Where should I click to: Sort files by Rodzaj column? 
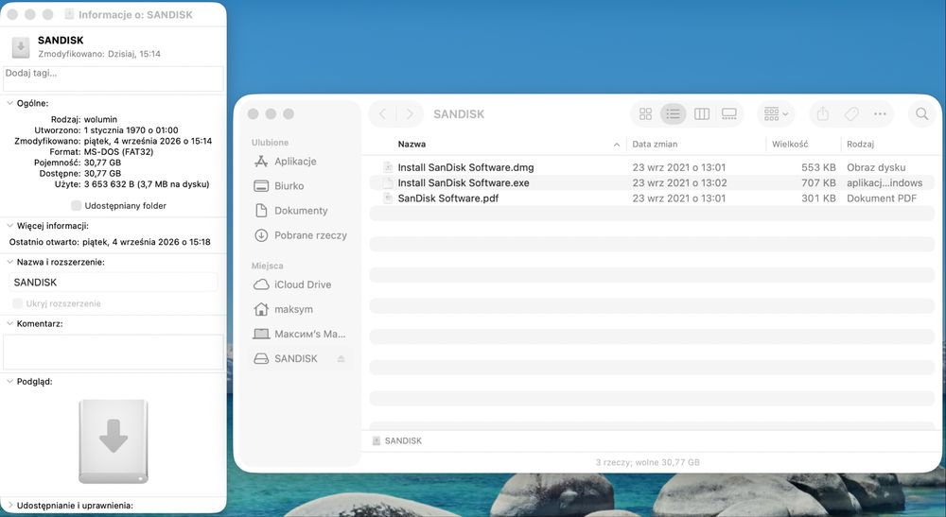coord(860,144)
